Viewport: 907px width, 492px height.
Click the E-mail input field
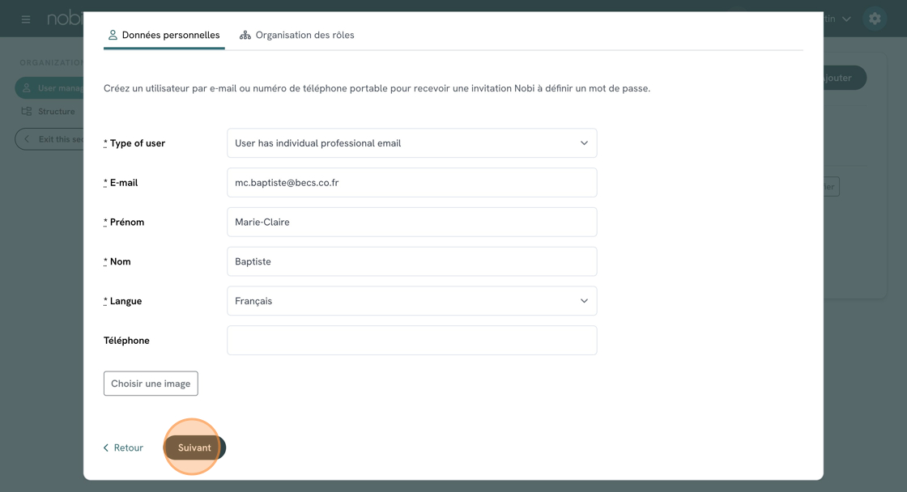tap(411, 183)
